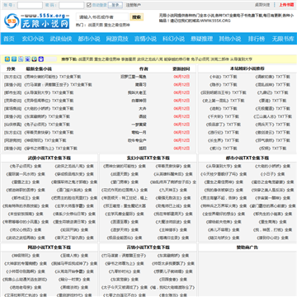The image size is (297, 297).
Task: Click 洪荒二郎传 in the 推荐下载 bar
Action: [219, 59]
